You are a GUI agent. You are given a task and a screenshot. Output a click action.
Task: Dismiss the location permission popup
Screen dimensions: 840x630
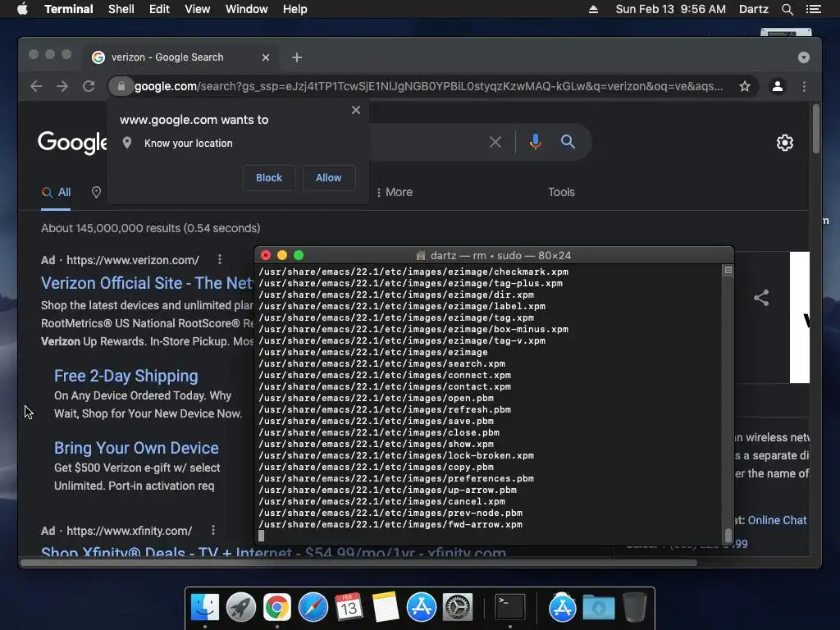coord(356,110)
